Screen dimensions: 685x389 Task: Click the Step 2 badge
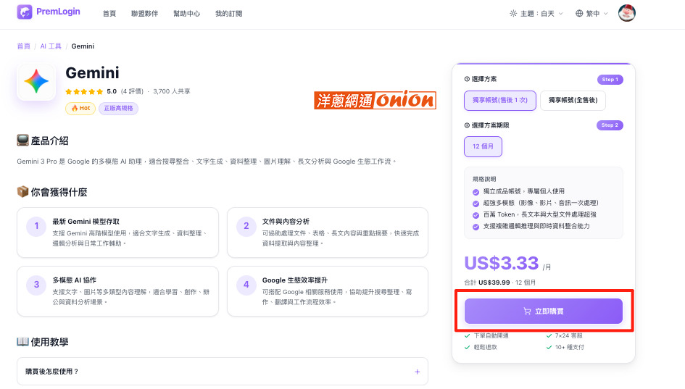(x=610, y=125)
